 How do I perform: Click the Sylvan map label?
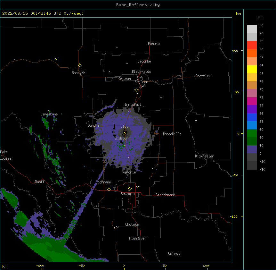[x=125, y=79]
